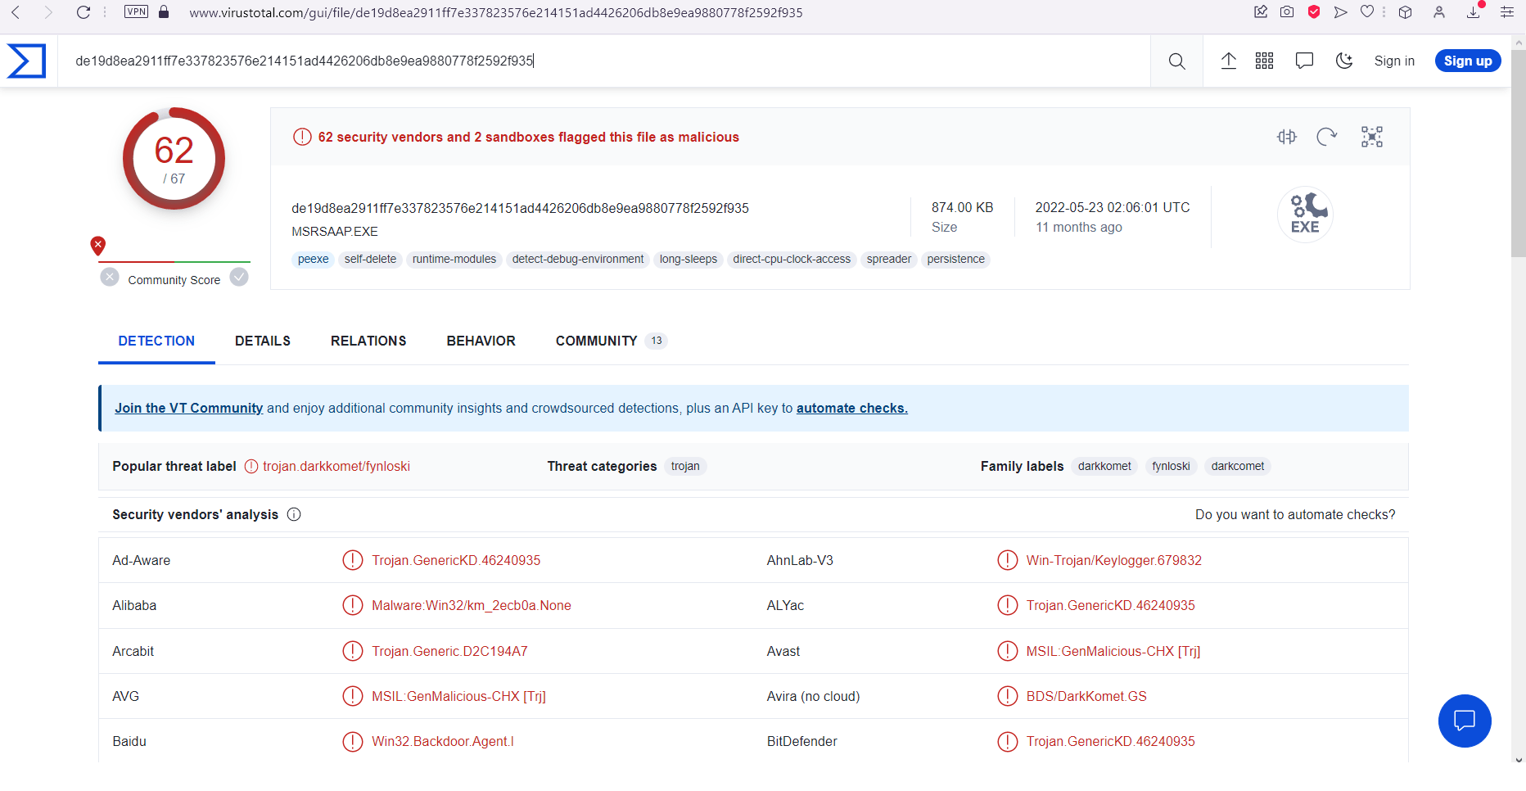Open the VT graph icon
This screenshot has width=1526, height=791.
tap(1371, 137)
